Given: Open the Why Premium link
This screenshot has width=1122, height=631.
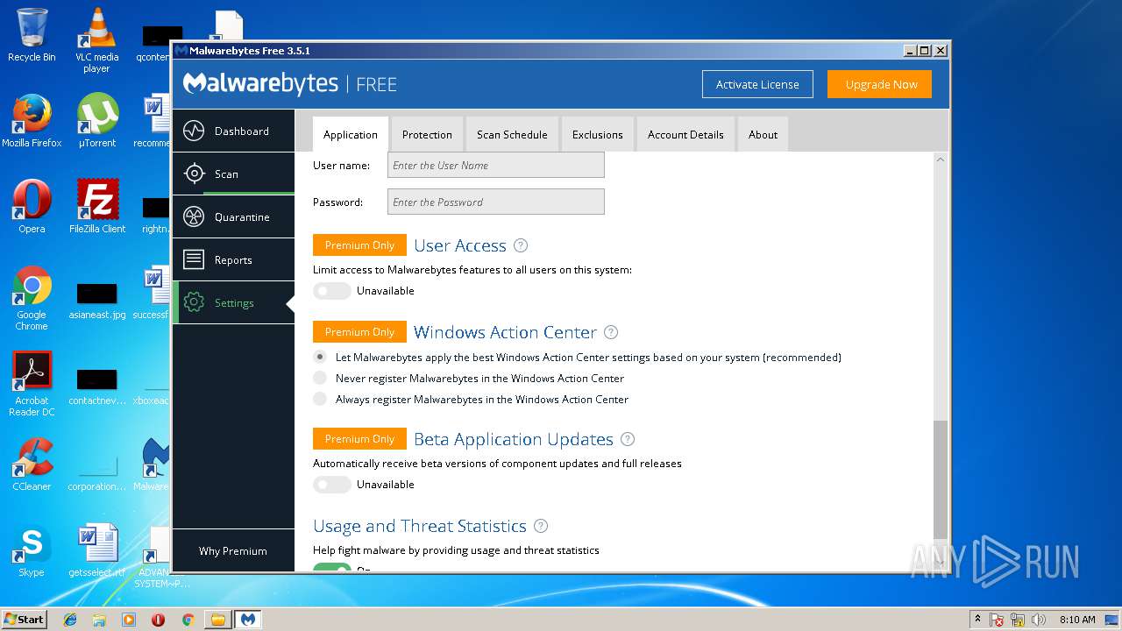Looking at the screenshot, I should pos(233,551).
